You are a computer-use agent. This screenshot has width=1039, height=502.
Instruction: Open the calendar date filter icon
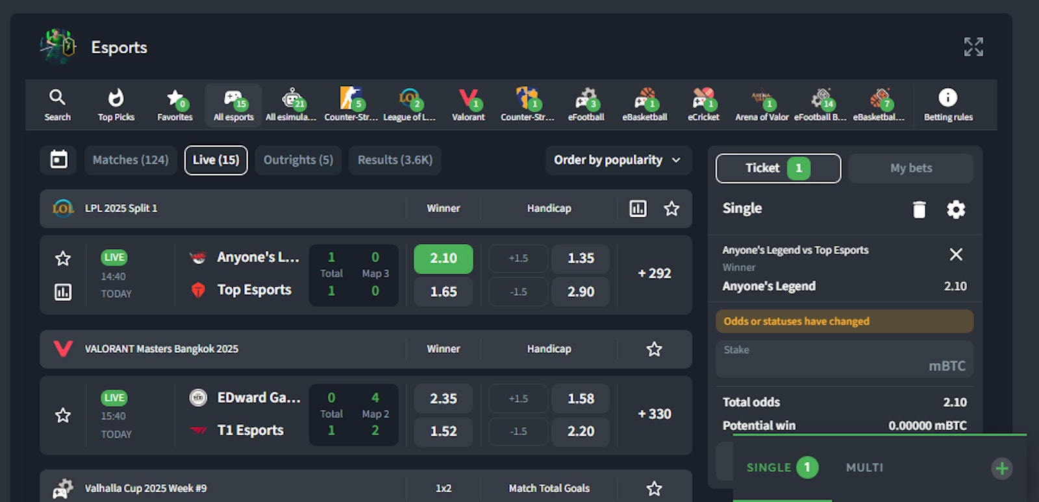(58, 160)
